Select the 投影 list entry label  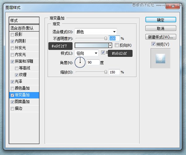19,34
